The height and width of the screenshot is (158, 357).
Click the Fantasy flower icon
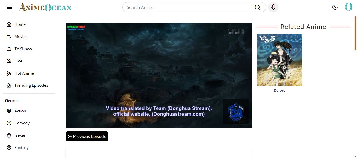(x=9, y=148)
